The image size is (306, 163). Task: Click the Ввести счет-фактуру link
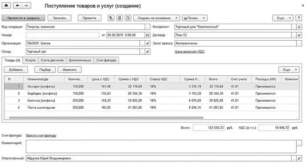pyautogui.click(x=41, y=135)
